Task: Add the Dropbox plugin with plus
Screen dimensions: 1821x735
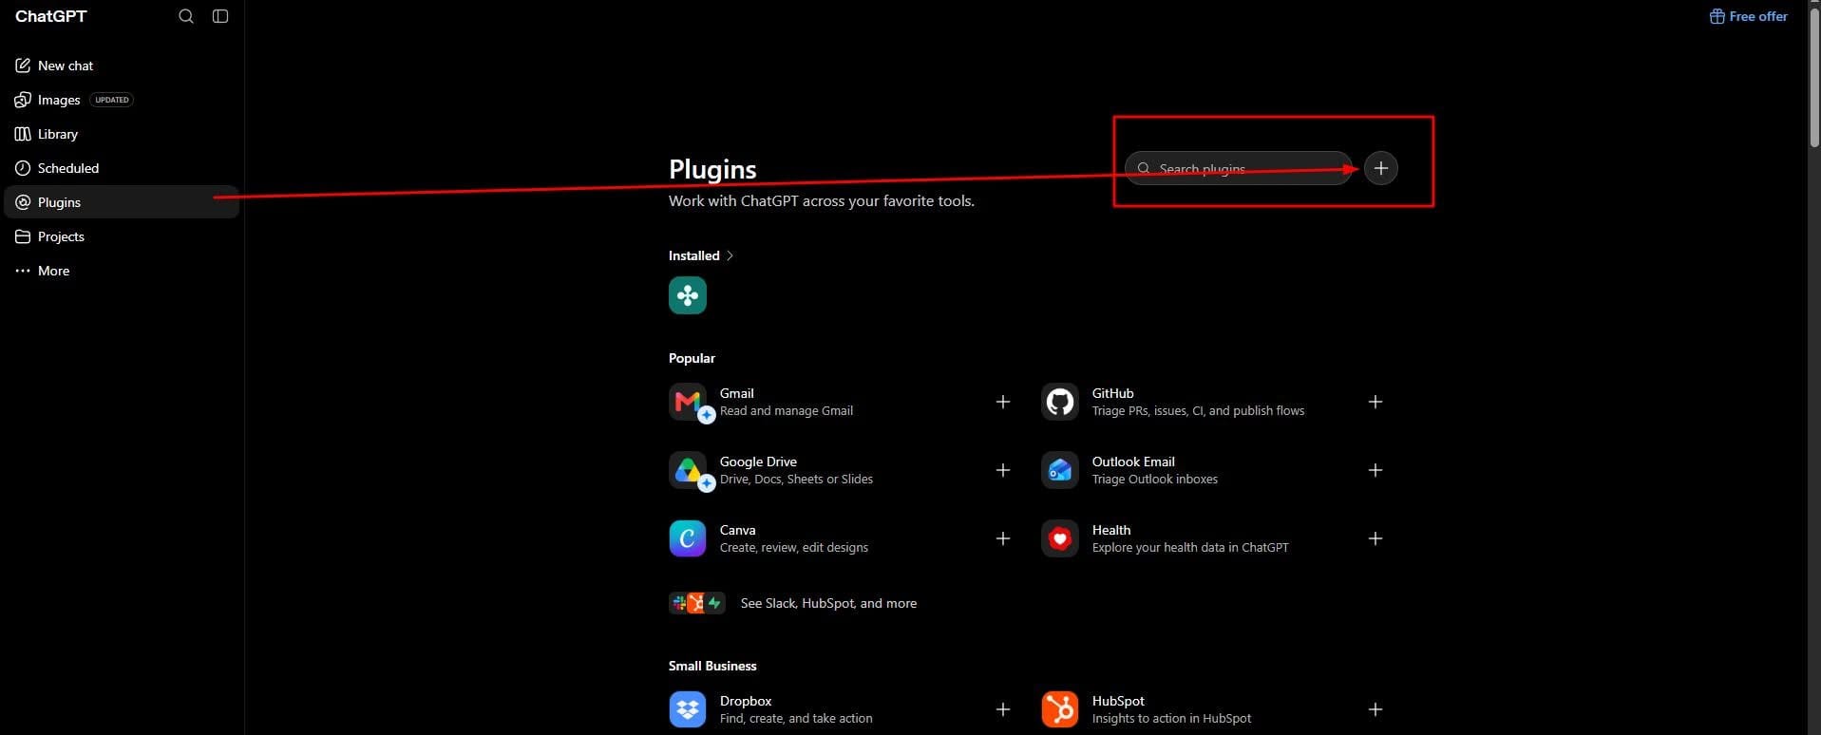Action: (1003, 709)
